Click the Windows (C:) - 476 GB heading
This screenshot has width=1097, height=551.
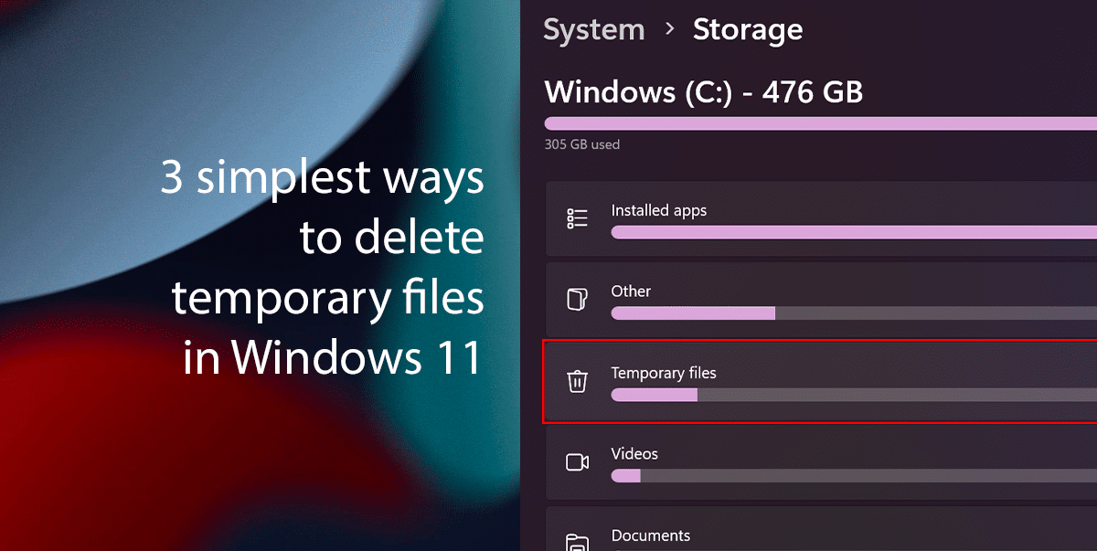click(x=702, y=91)
